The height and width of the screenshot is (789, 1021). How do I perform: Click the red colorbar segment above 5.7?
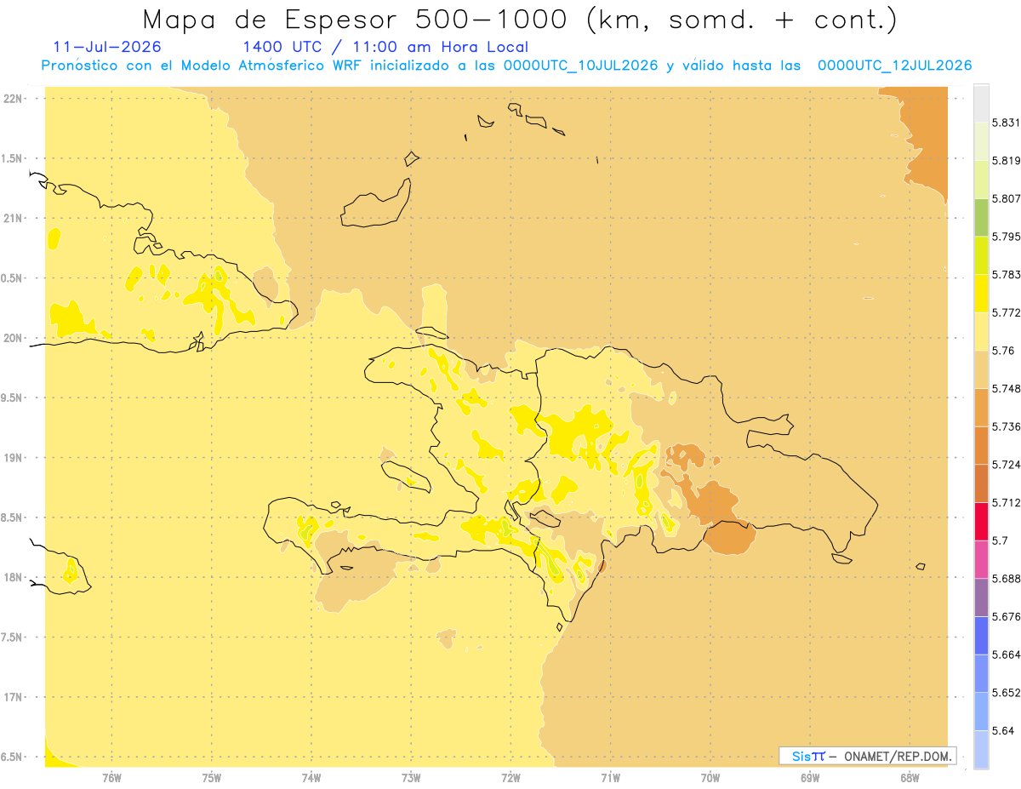[981, 521]
